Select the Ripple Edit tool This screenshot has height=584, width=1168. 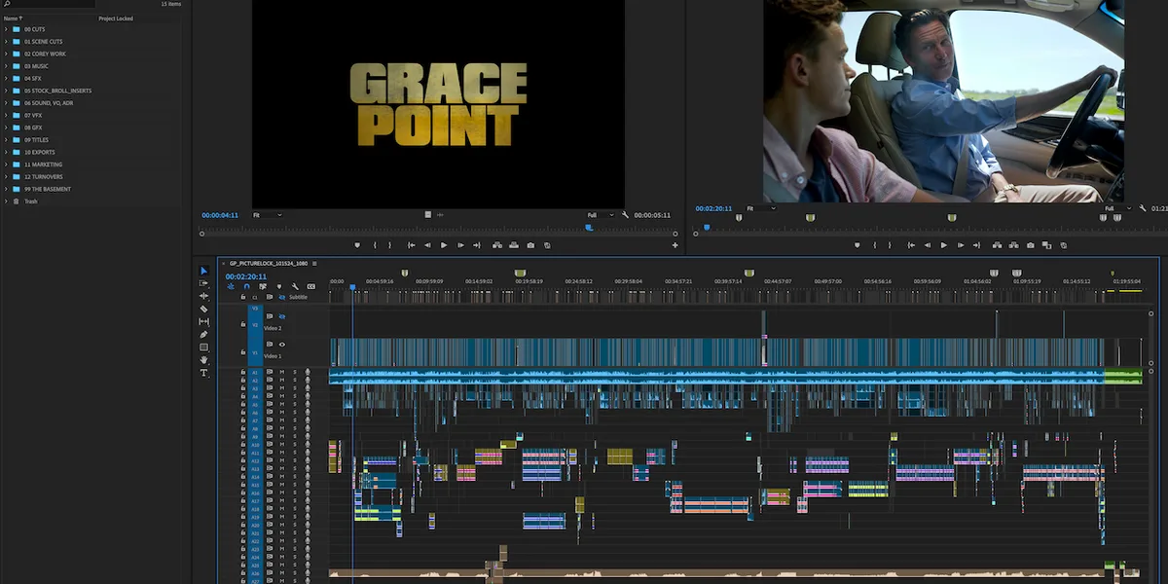204,296
